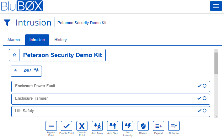This screenshot has height=139, width=224.
Task: Select the circle on Life Safety row
Action: pos(204,111)
